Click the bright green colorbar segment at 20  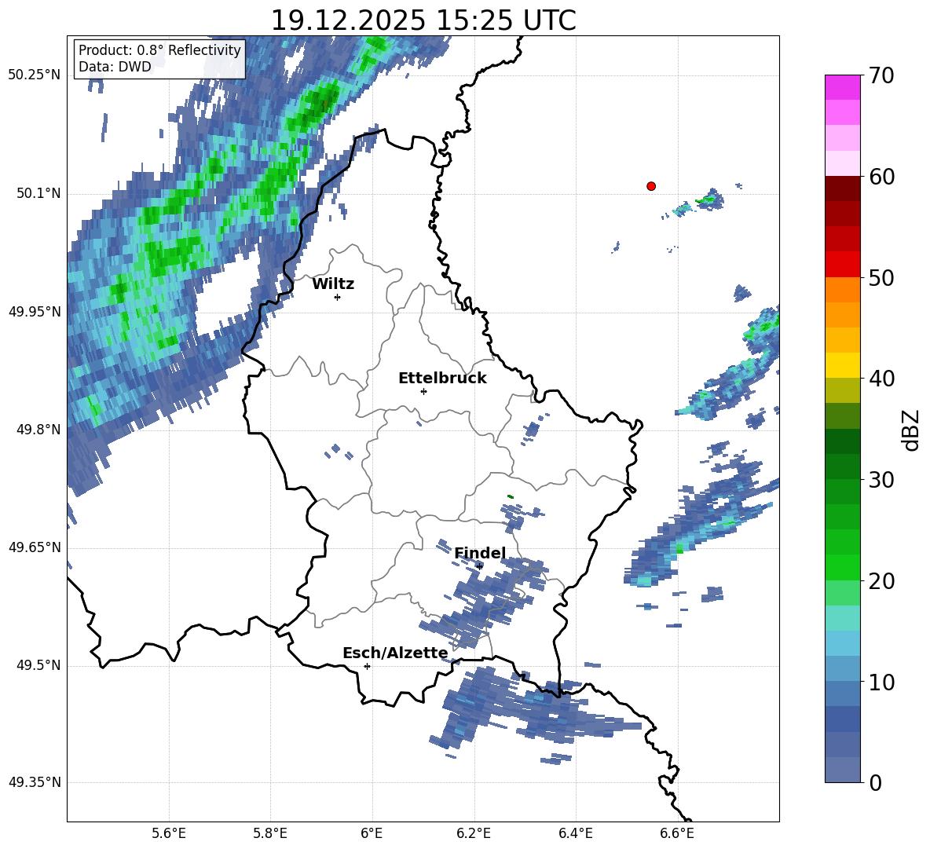point(842,567)
